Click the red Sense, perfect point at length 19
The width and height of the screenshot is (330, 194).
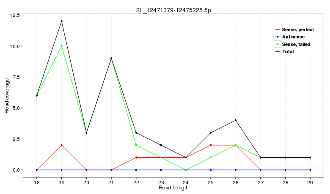point(62,145)
